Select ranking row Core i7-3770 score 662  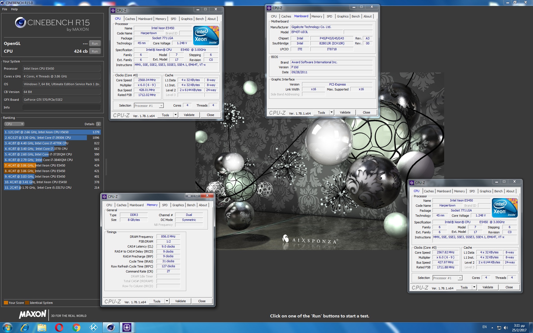click(52, 149)
